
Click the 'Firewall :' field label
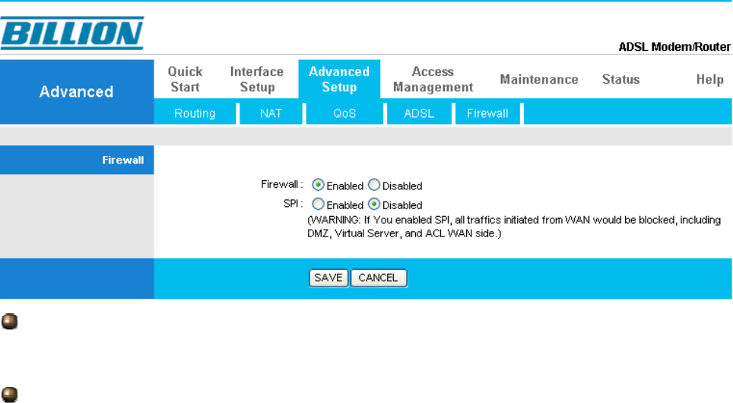(282, 184)
